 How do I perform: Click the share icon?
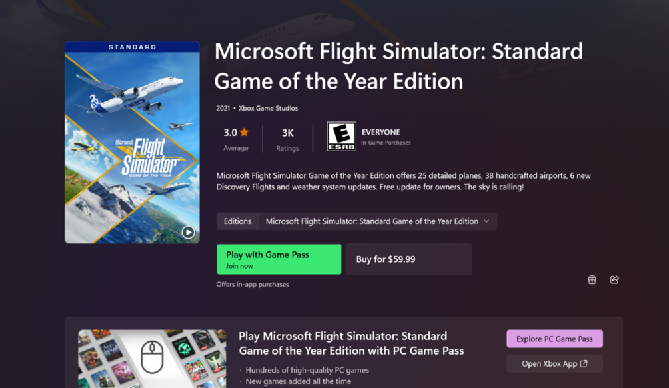tap(614, 279)
